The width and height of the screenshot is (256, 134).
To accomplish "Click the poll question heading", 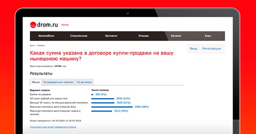I will (102, 56).
